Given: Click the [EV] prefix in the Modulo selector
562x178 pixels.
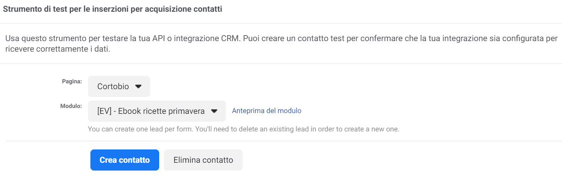Looking at the screenshot, I should (104, 111).
